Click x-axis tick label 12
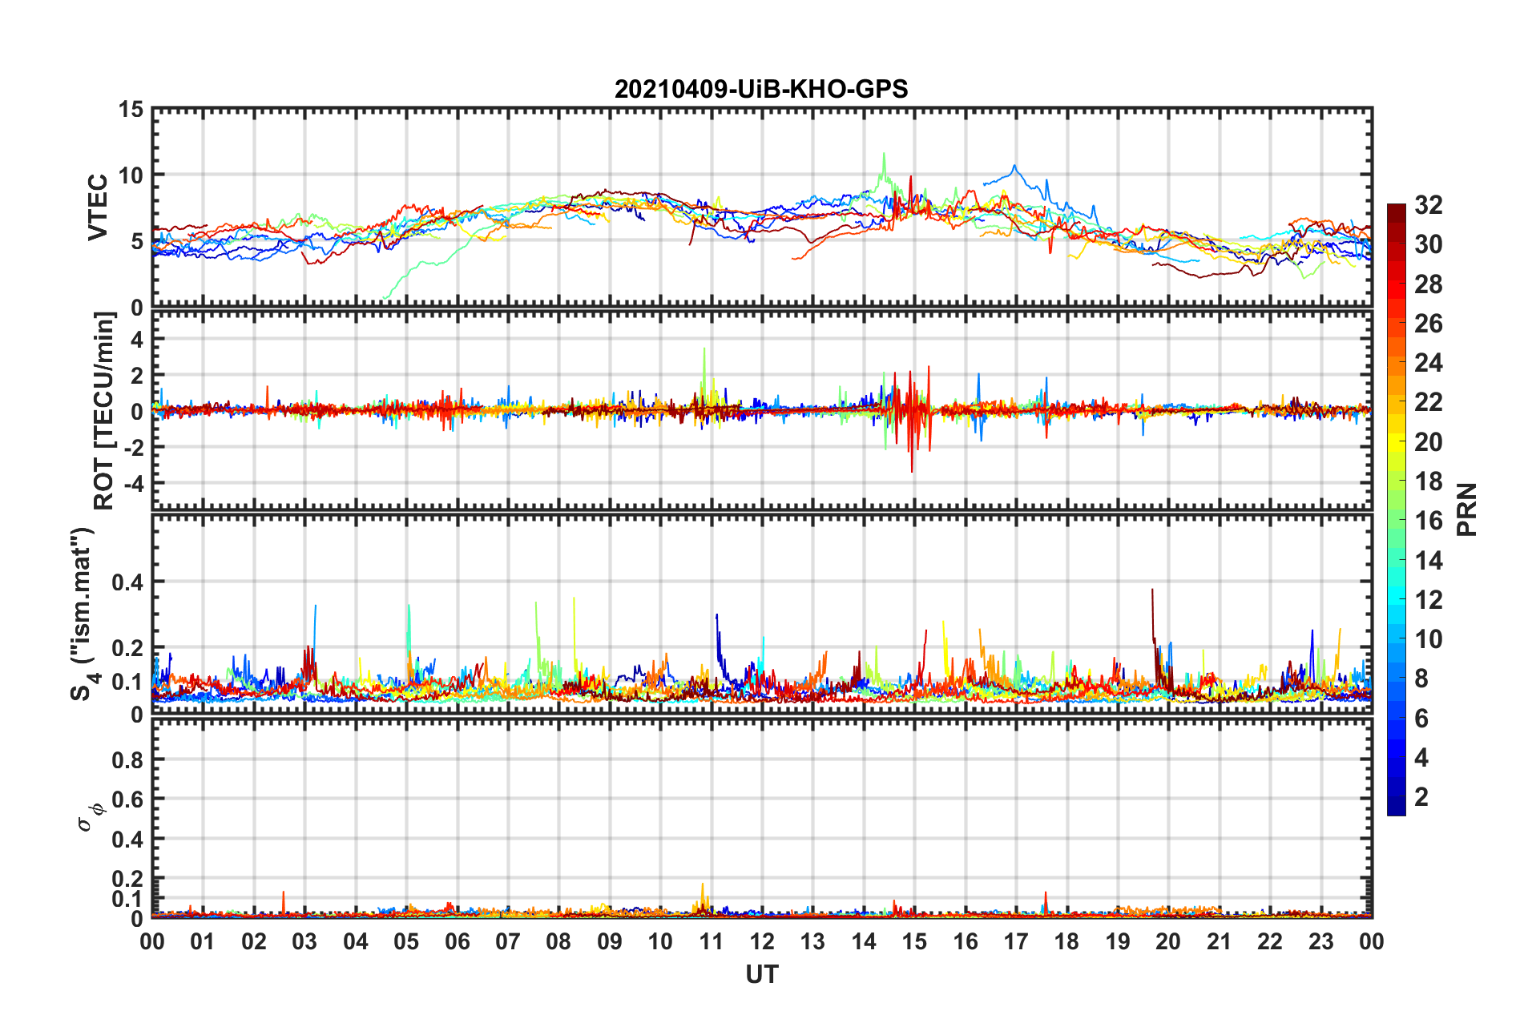The height and width of the screenshot is (1019, 1524). click(x=762, y=941)
